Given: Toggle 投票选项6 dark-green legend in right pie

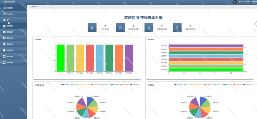Looking at the screenshot, I should click(228, 84).
